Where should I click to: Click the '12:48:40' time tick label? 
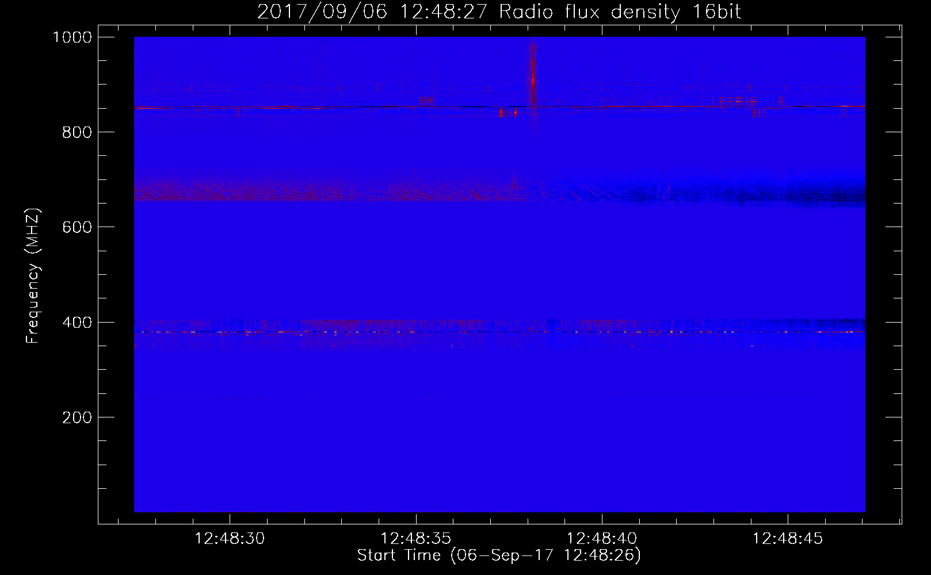pos(602,538)
